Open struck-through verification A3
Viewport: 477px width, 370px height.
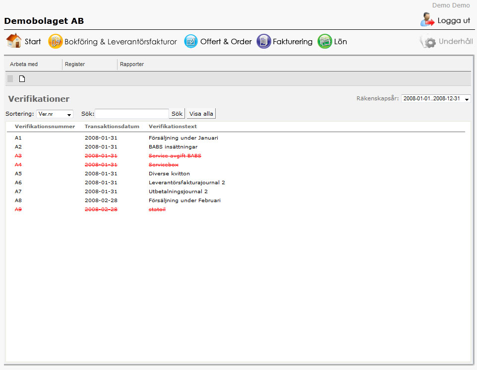click(18, 156)
